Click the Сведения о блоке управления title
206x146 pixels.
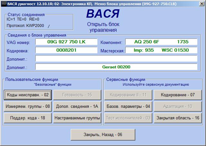(37, 35)
